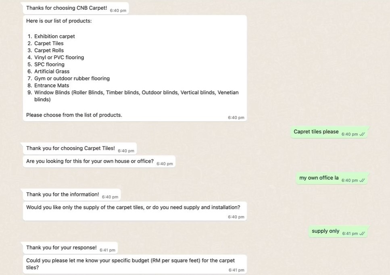Click the "Carpet Rolls" list entry
The image size is (390, 275).
pyautogui.click(x=49, y=50)
